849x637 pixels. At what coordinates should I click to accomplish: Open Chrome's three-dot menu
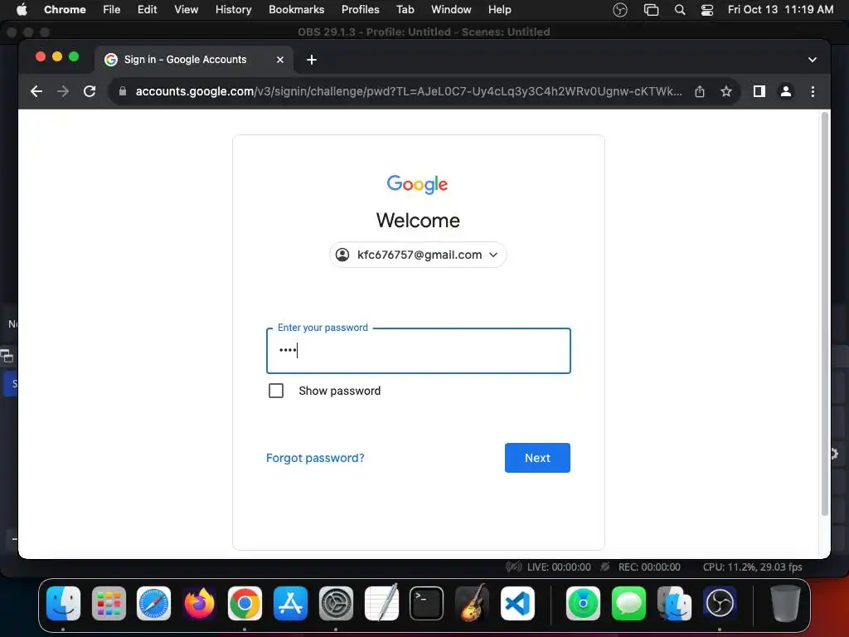pos(813,91)
